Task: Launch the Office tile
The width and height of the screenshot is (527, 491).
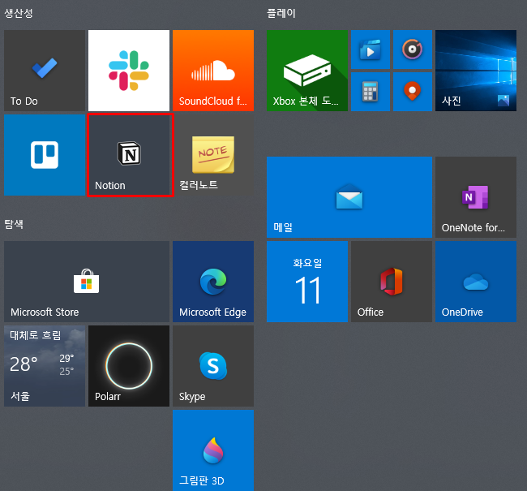Action: [392, 282]
